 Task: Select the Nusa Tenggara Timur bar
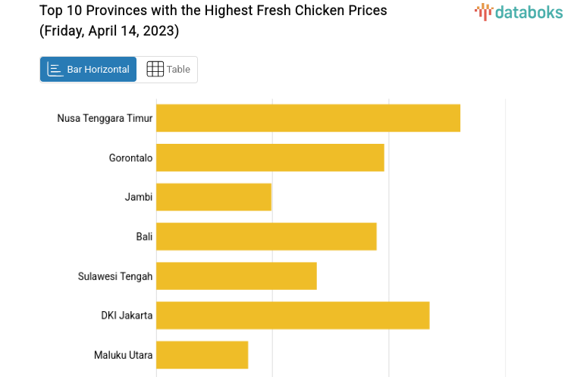coord(308,118)
